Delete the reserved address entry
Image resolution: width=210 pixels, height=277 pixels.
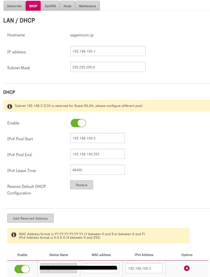click(187, 268)
